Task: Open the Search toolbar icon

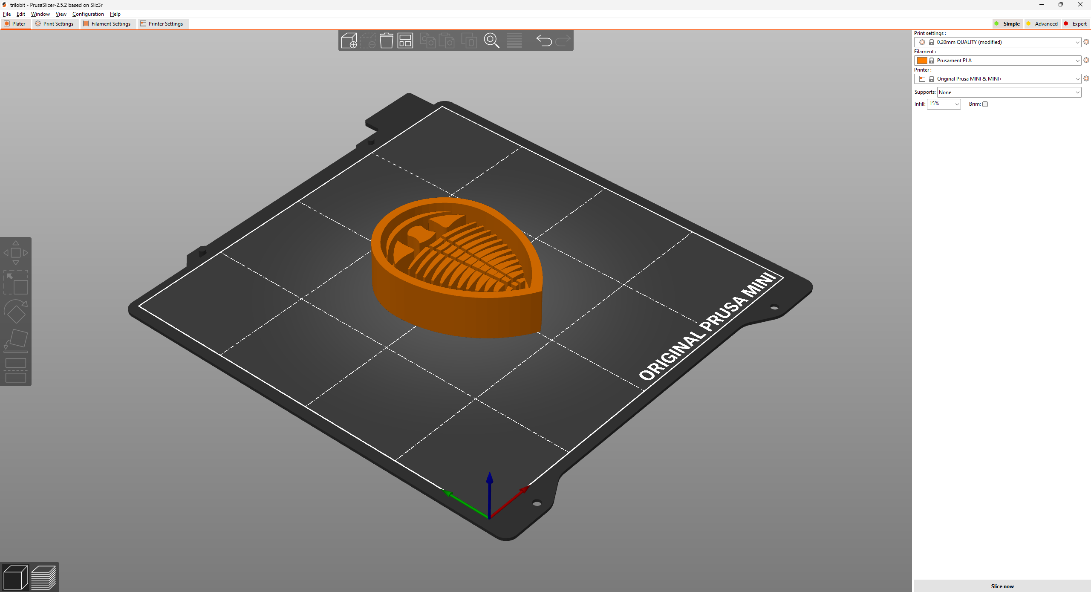Action: (x=492, y=40)
